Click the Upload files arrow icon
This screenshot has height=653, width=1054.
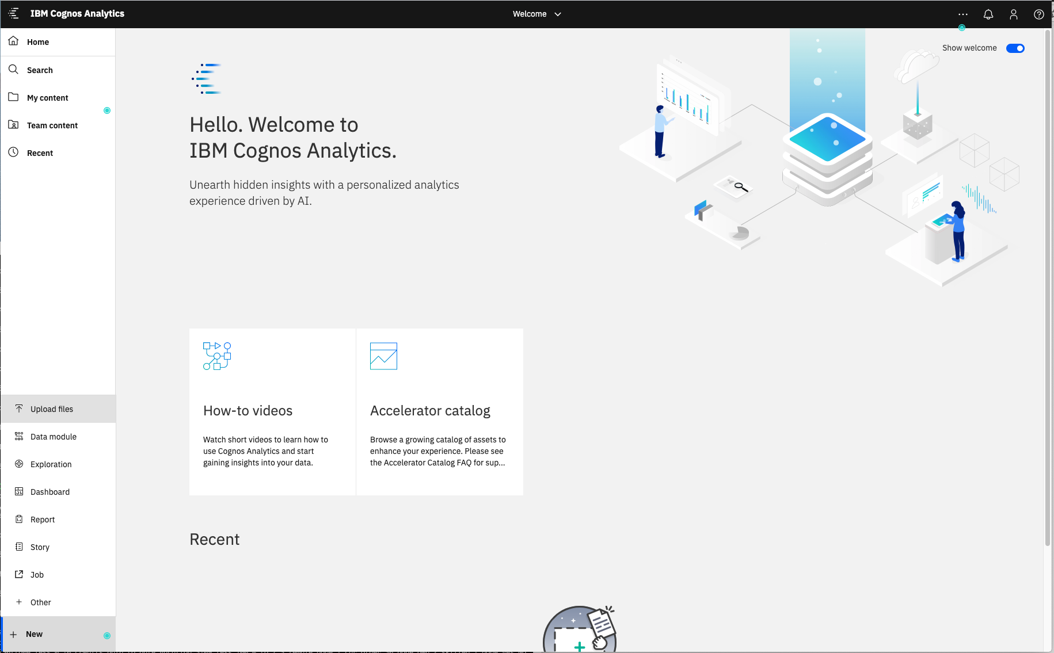(19, 408)
